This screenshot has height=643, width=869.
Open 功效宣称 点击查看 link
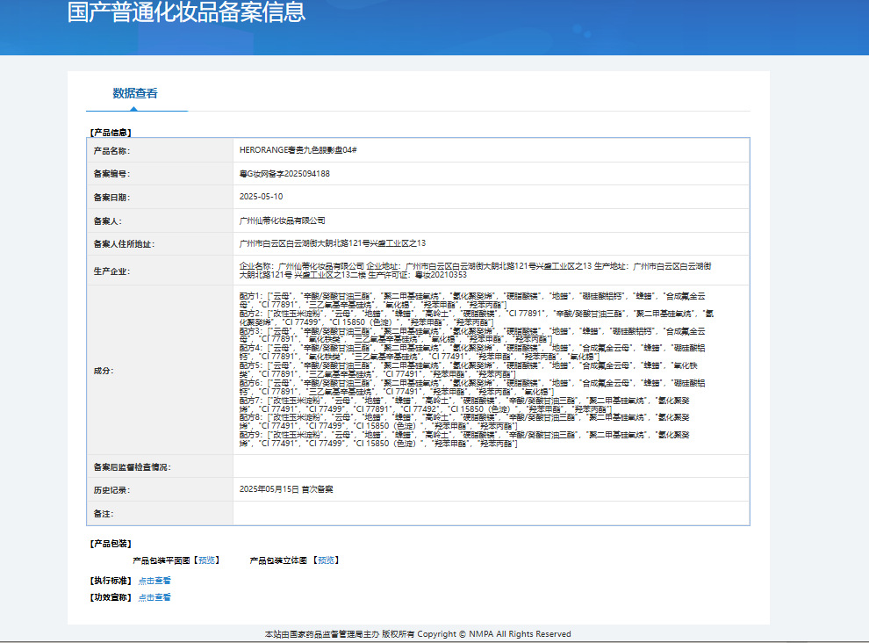point(154,597)
